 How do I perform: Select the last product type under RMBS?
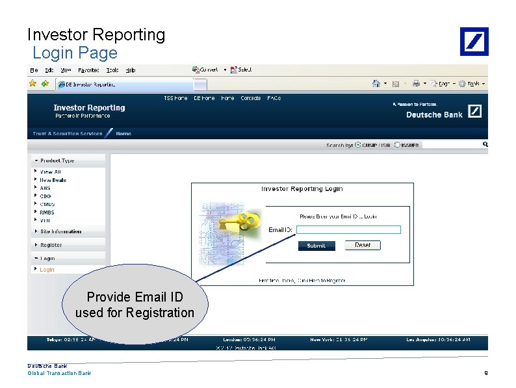tap(45, 220)
